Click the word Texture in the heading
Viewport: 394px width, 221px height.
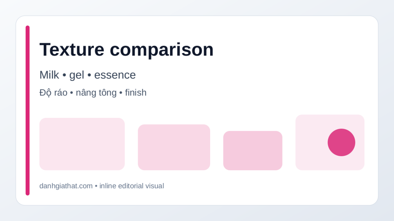tap(72, 49)
